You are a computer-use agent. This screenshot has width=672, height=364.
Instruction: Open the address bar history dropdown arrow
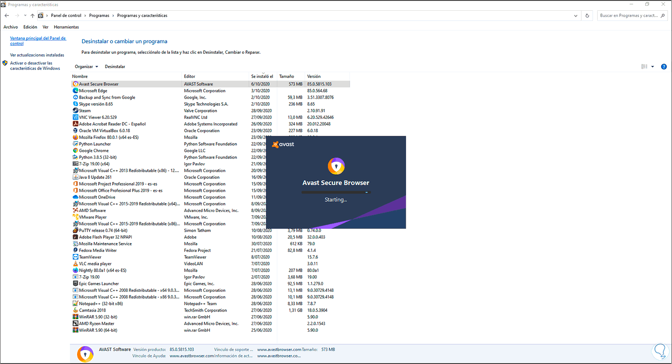click(575, 15)
